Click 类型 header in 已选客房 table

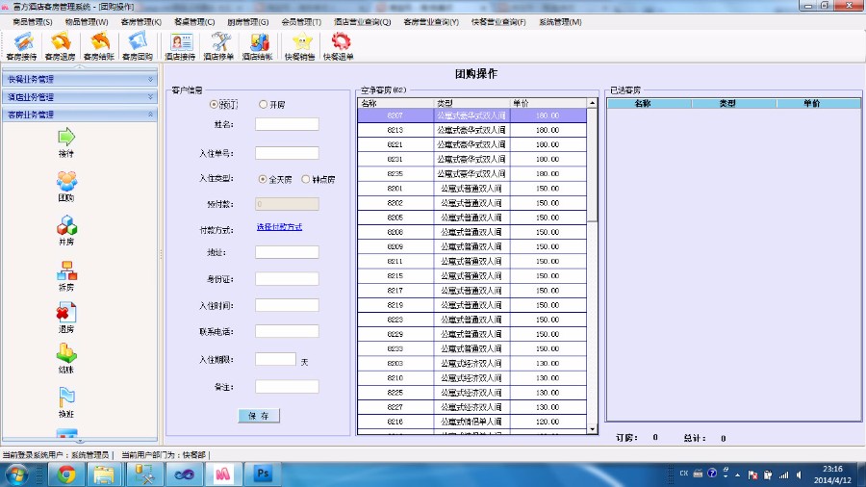click(733, 103)
